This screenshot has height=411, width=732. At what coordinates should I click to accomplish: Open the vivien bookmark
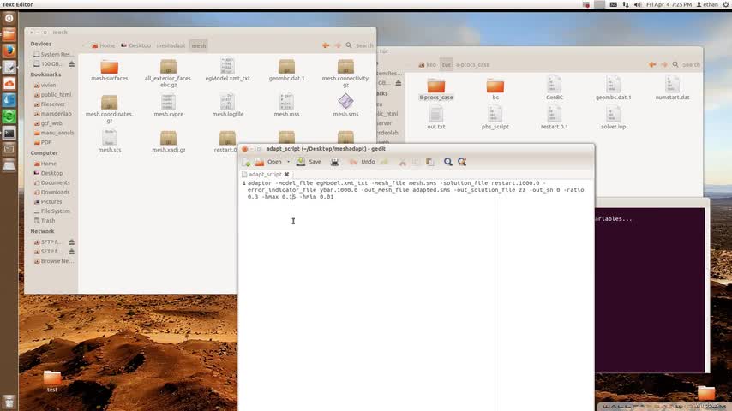(x=45, y=86)
